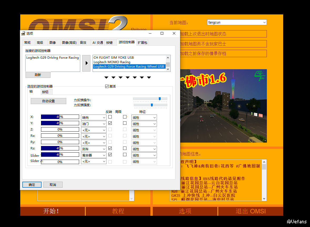Enable limit checkbox for Y axis
The height and width of the screenshot is (227, 310).
click(125, 123)
